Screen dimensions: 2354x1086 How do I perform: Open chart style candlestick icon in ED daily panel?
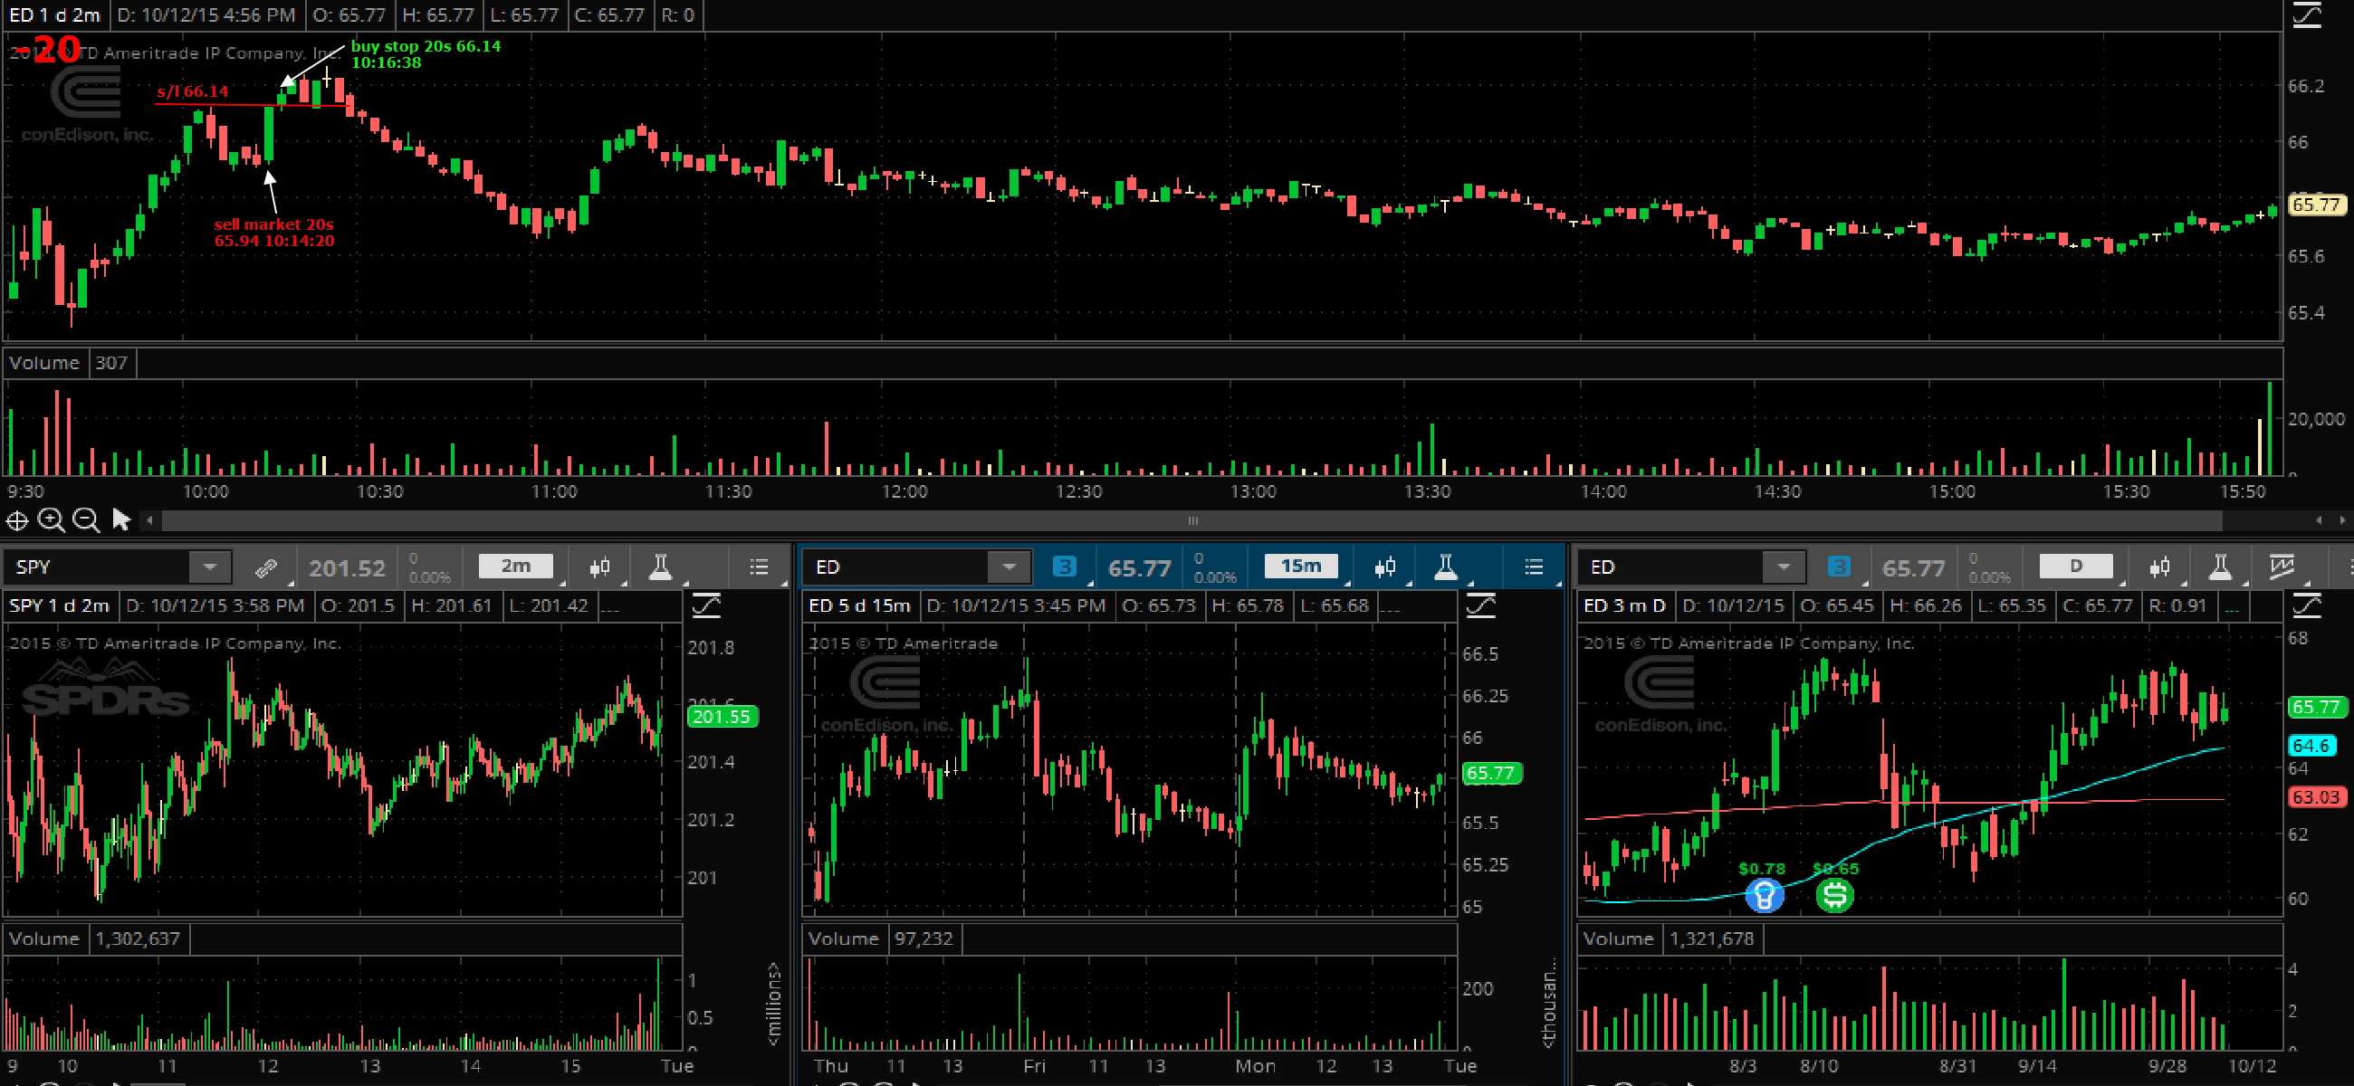(x=2159, y=568)
